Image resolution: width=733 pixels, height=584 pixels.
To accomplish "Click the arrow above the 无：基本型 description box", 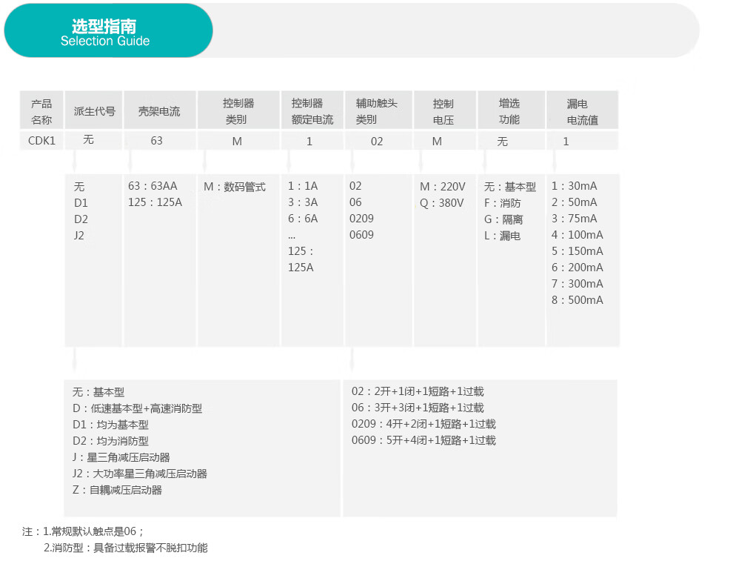I will pos(73,362).
